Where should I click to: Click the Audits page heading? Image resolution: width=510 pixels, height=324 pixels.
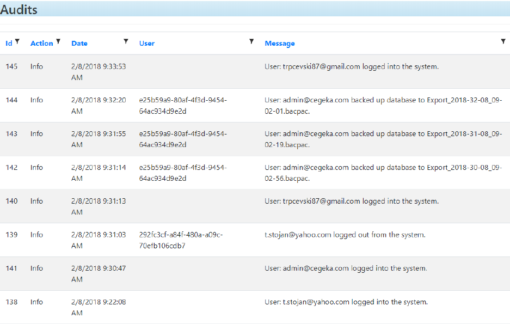pos(19,9)
